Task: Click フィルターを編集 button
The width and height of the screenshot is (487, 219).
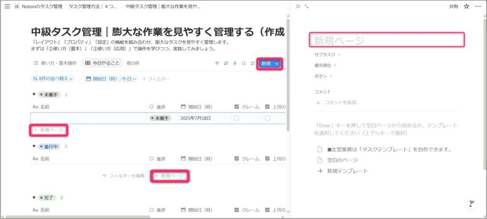Action: [124, 176]
